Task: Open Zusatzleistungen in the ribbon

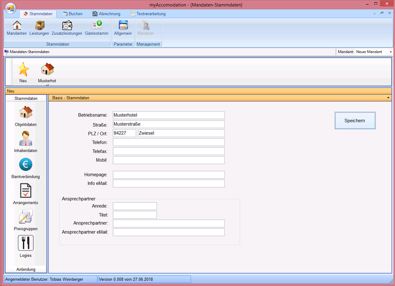Action: (67, 28)
